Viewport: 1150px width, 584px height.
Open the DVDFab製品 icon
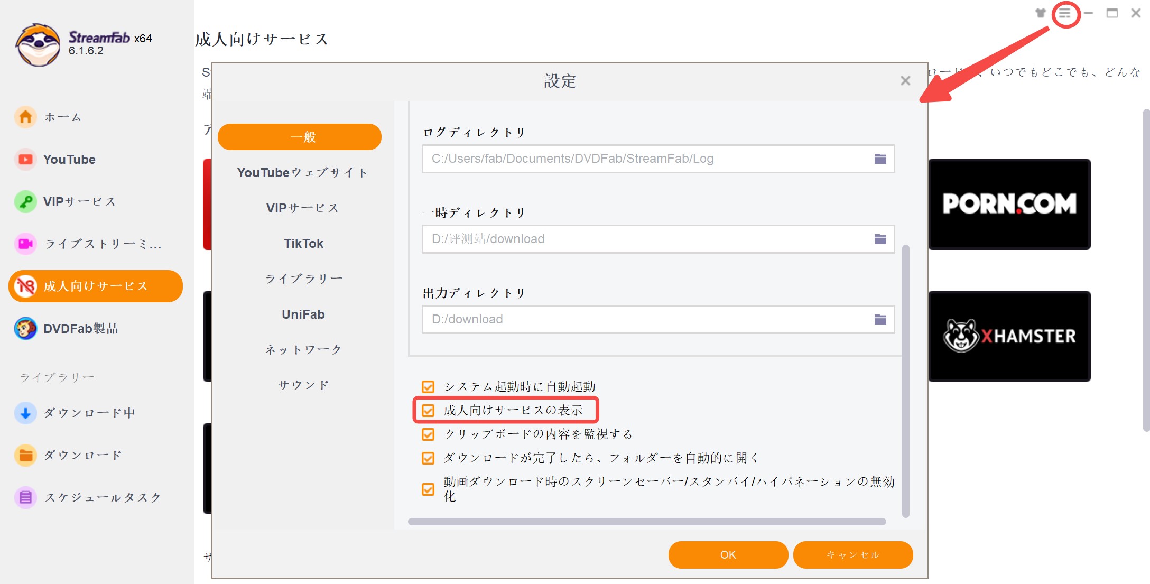(25, 328)
